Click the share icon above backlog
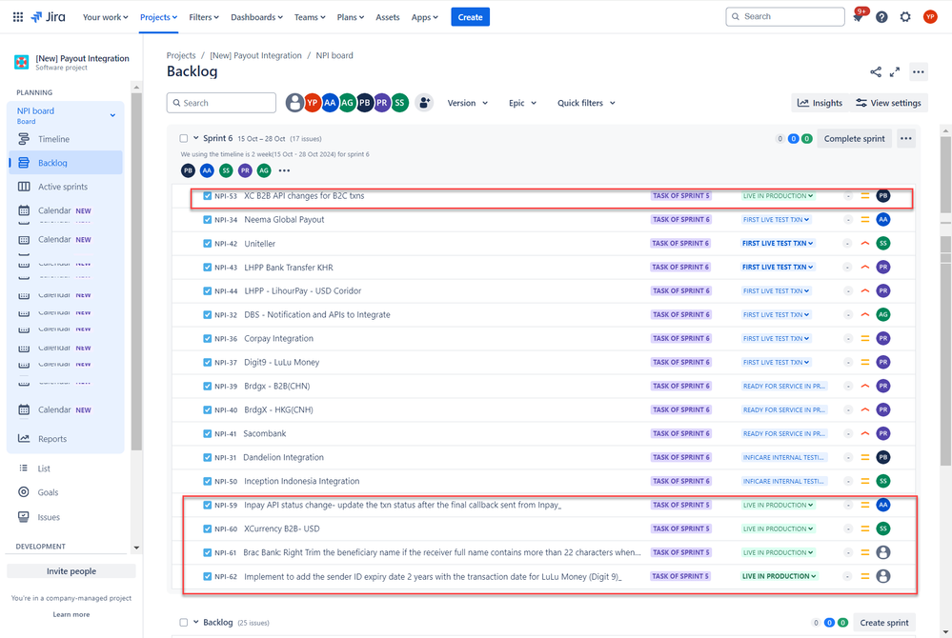The width and height of the screenshot is (952, 638). pos(876,72)
